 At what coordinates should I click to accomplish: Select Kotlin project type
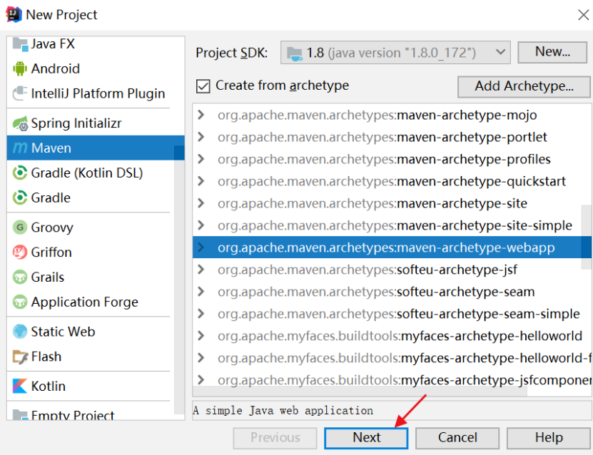(x=91, y=386)
